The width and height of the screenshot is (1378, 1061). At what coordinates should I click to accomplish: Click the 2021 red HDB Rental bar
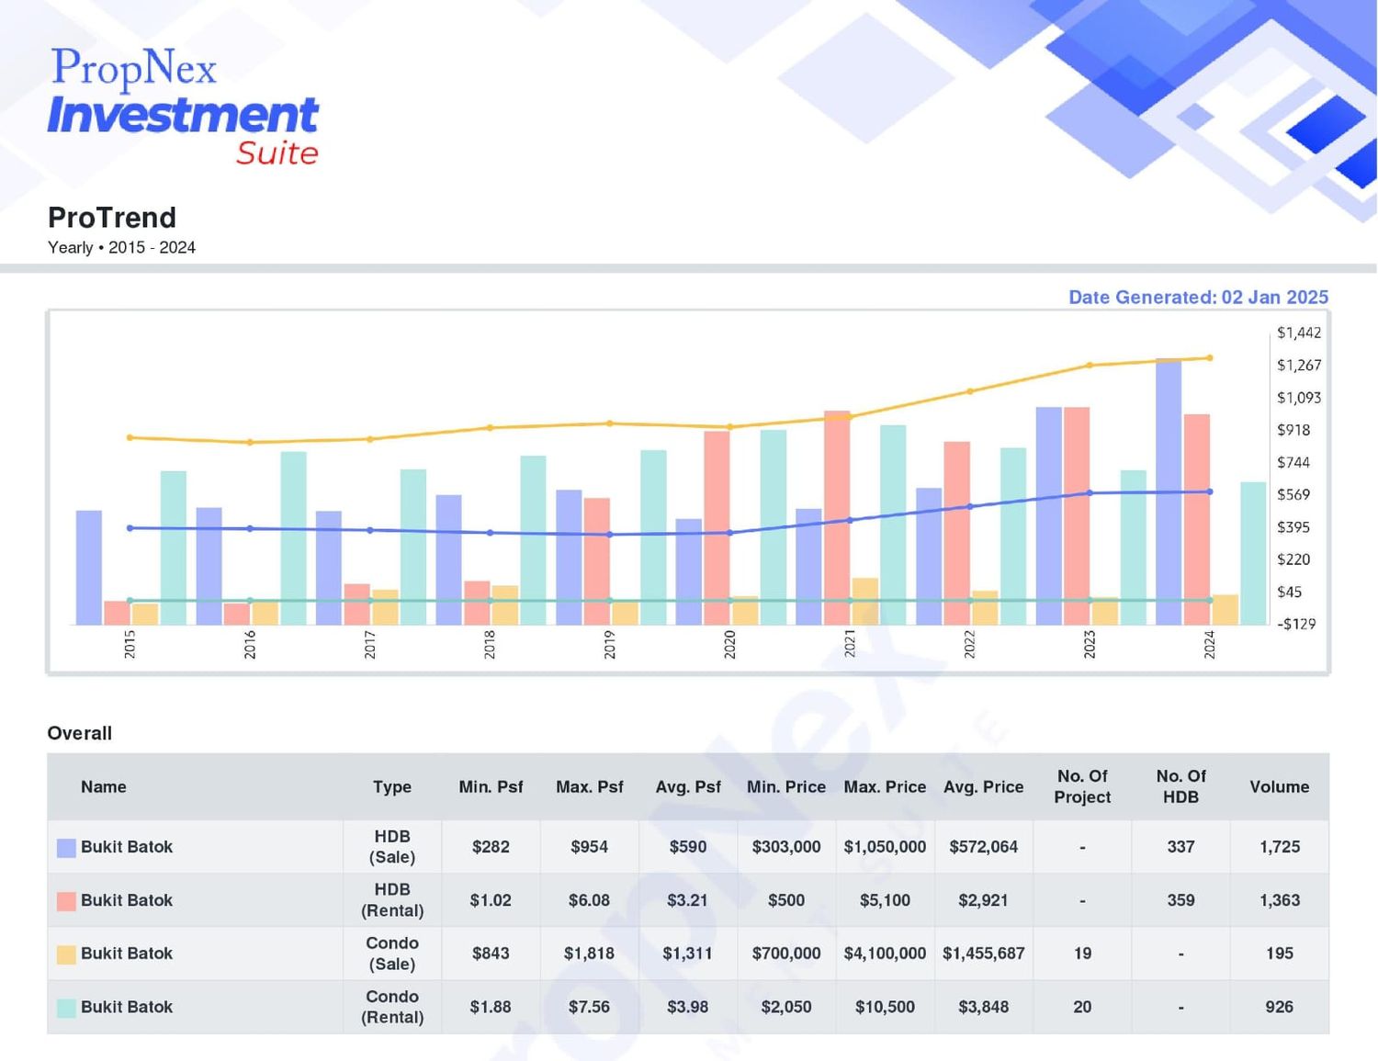pos(837,518)
